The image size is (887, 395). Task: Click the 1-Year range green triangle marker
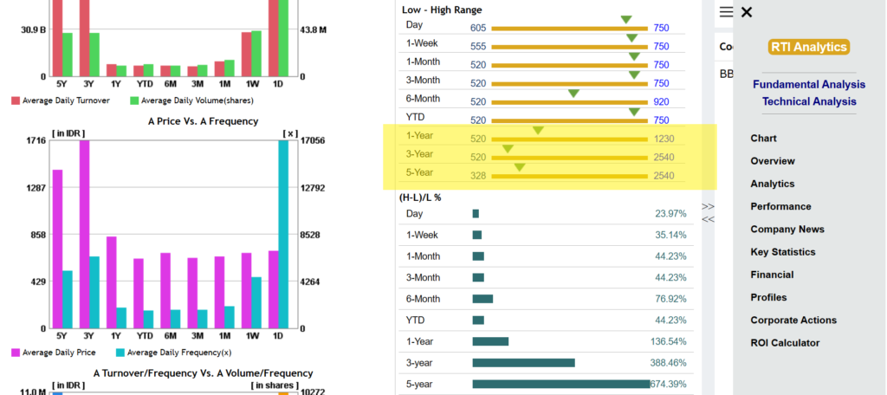[x=538, y=131]
